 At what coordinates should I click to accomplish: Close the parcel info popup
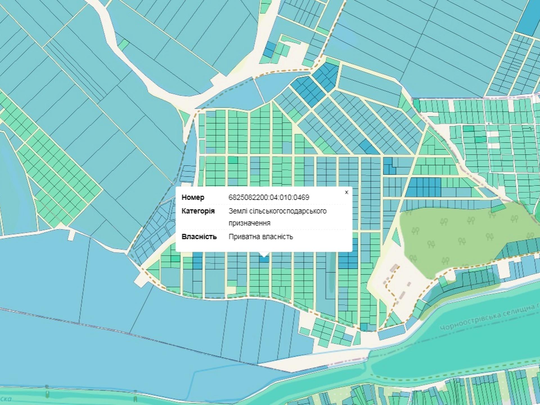[346, 192]
